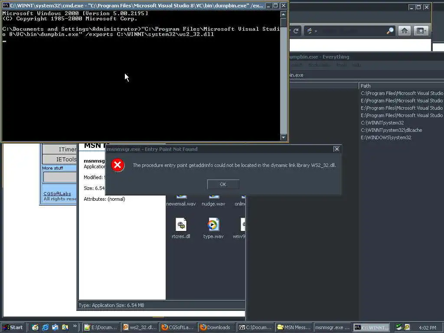Viewport: 444px width, 333px height.
Task: Click the Windows Start button
Action: [13, 327]
